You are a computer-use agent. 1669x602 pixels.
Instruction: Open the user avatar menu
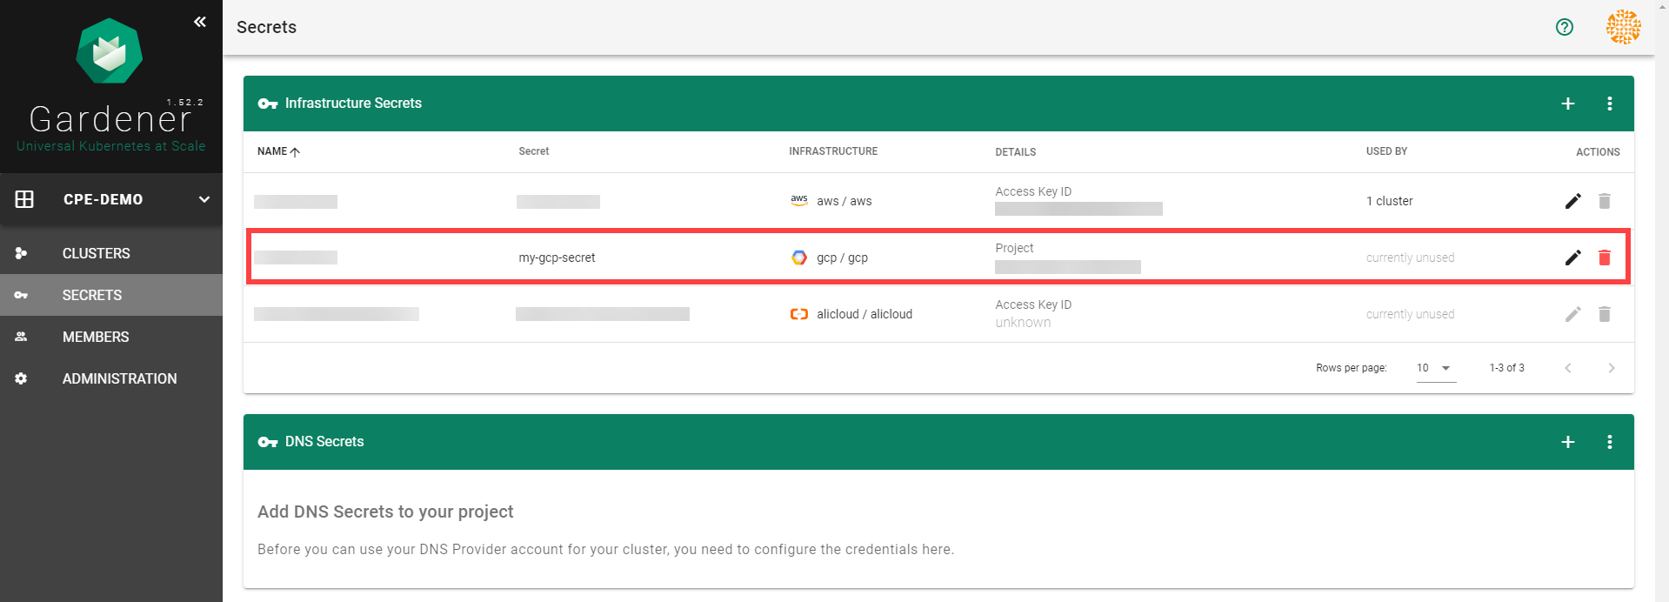click(1623, 27)
